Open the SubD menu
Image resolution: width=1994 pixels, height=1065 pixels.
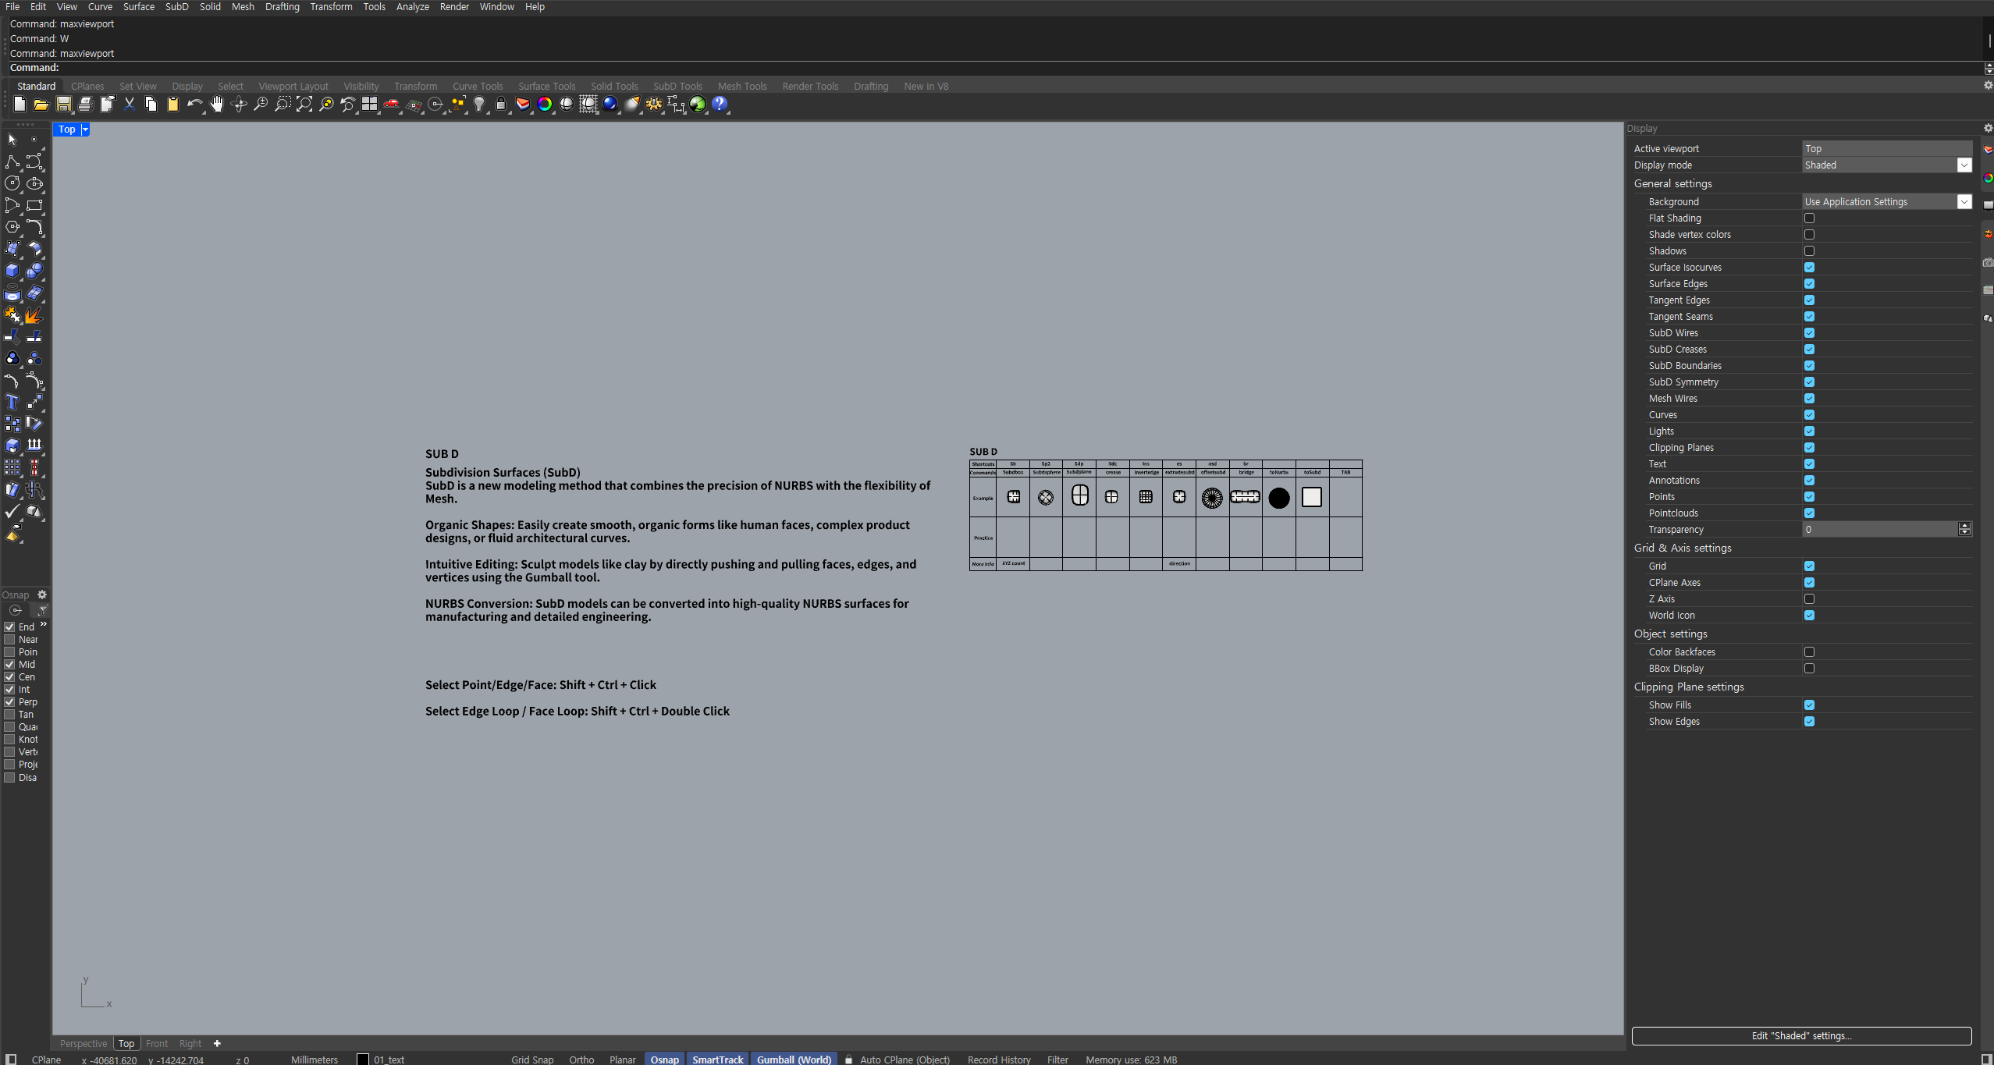[176, 7]
